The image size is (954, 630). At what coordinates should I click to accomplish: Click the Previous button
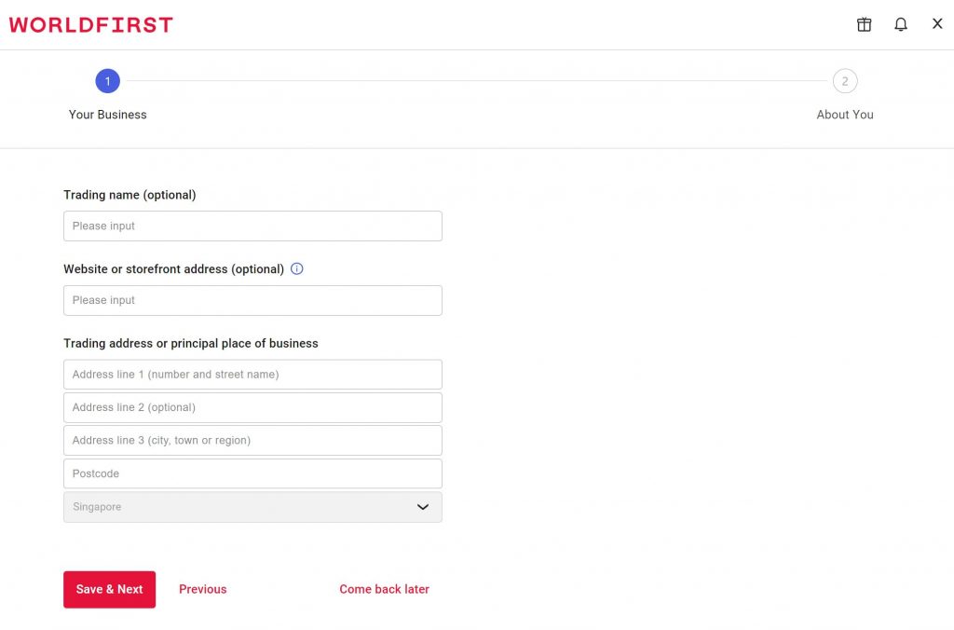tap(202, 589)
